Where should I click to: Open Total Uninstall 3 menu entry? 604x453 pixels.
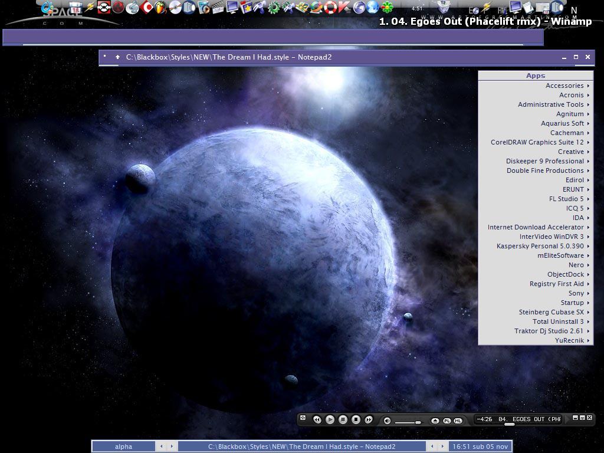point(536,321)
